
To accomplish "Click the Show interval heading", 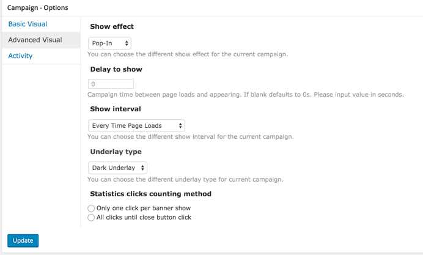I will [116, 109].
